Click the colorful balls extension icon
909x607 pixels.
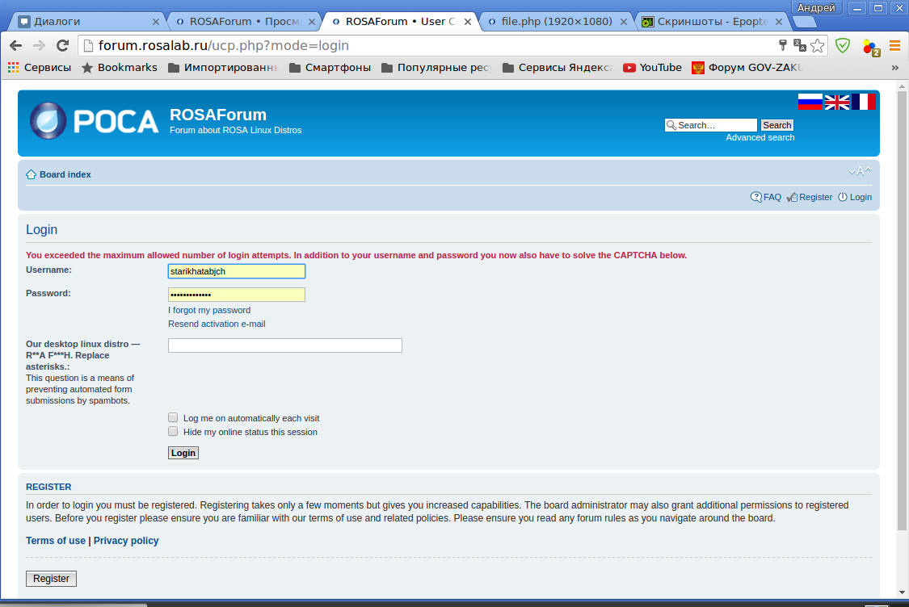[871, 47]
